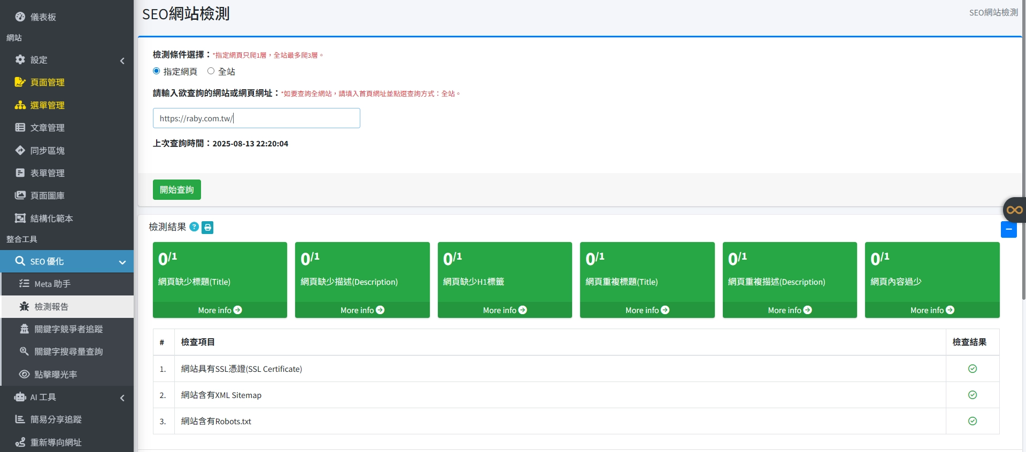This screenshot has width=1026, height=452.
Task: Open 表單管理 menu item
Action: coord(67,173)
